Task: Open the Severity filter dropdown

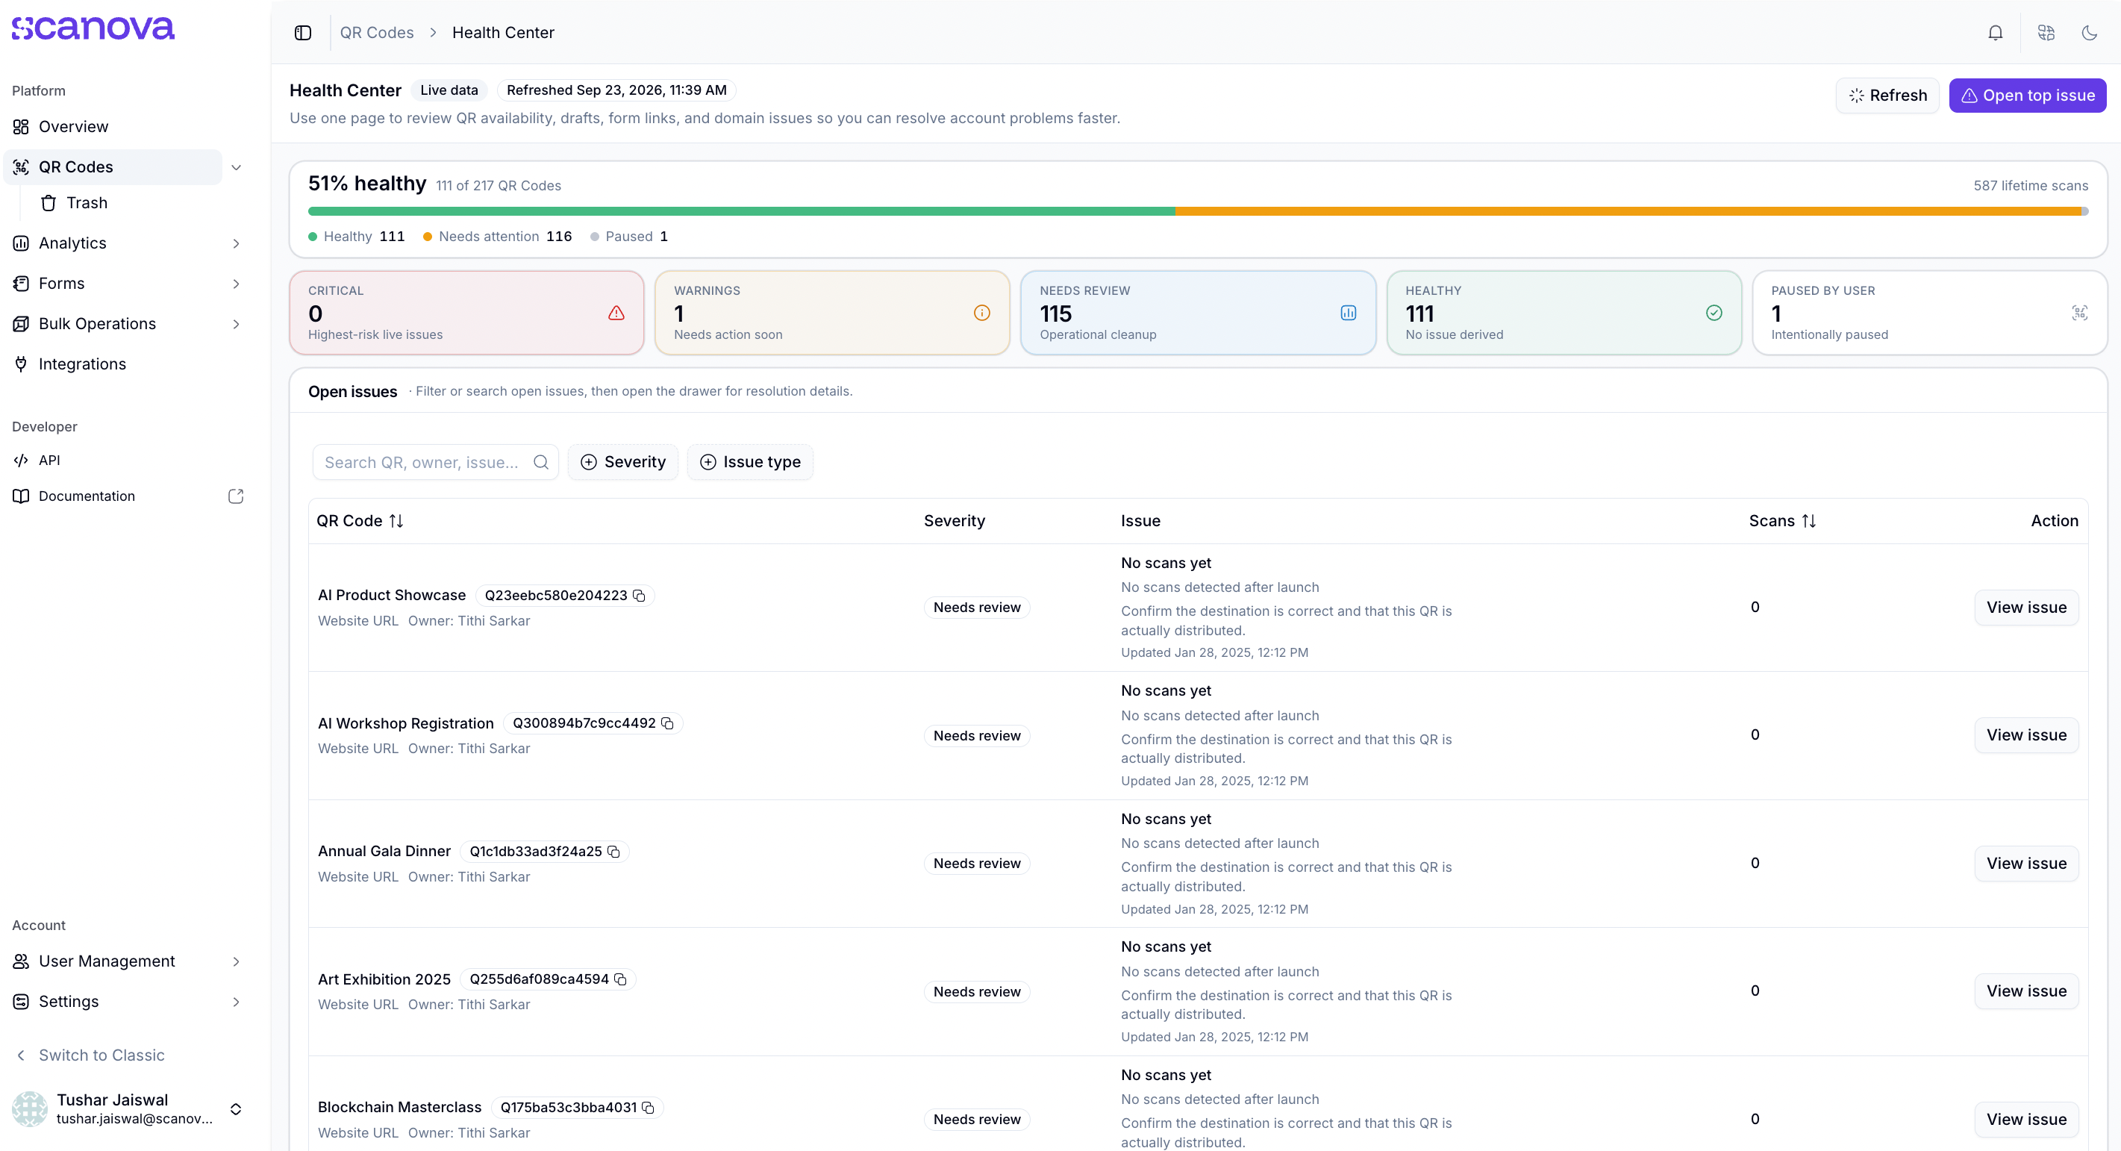Action: coord(622,462)
